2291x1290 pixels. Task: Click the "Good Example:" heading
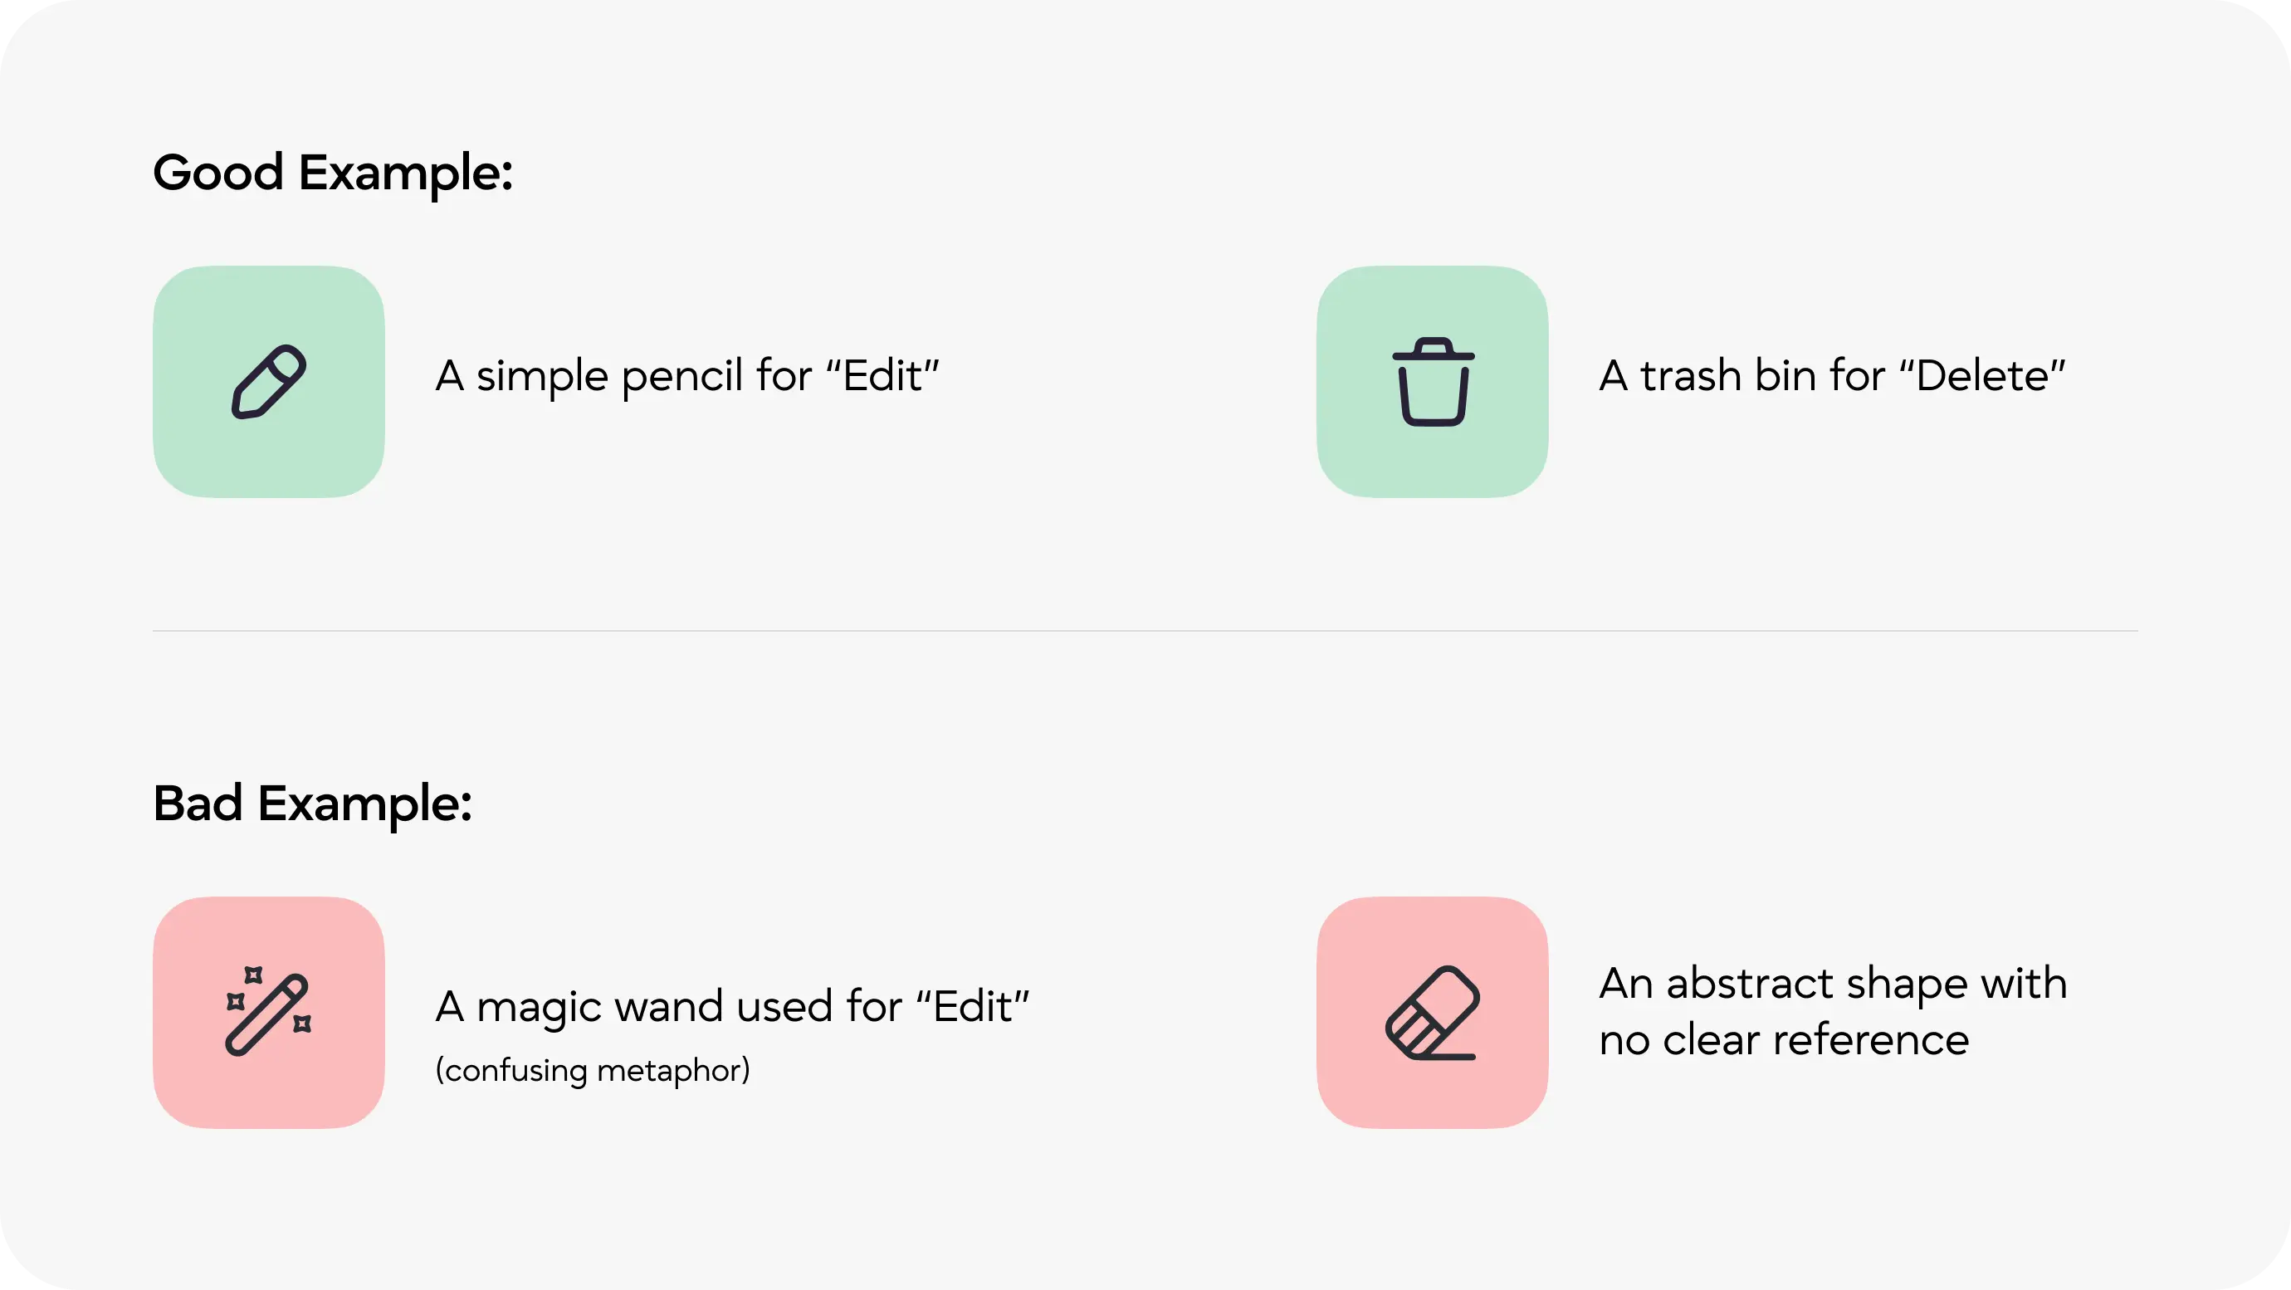point(333,173)
